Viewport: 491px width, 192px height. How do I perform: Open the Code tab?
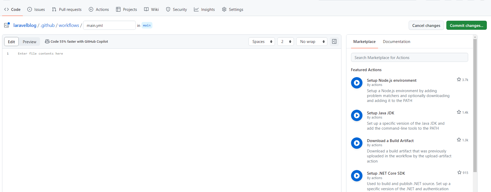[12, 9]
